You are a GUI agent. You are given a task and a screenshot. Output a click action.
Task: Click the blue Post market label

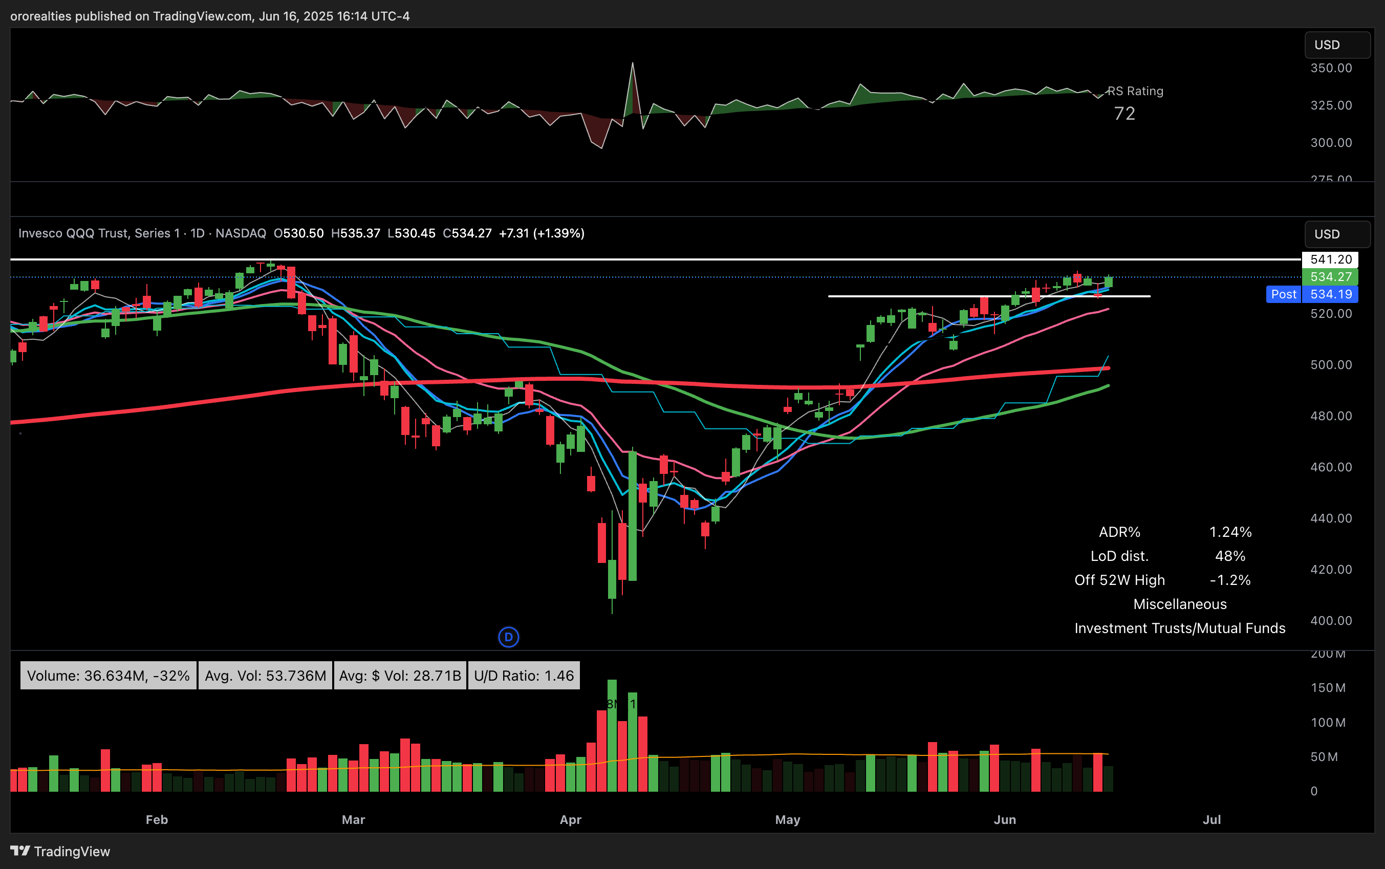pos(1283,294)
